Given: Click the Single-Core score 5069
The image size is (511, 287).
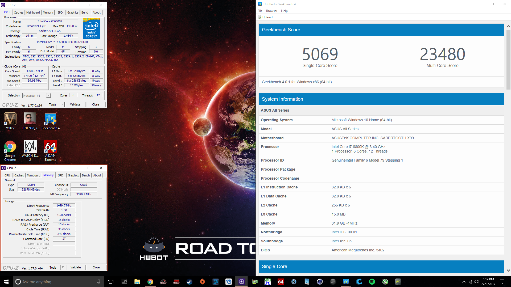Looking at the screenshot, I should 320,54.
